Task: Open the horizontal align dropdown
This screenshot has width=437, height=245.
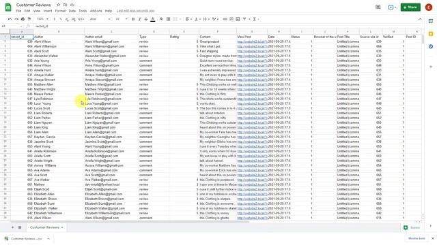Action: tap(188, 19)
